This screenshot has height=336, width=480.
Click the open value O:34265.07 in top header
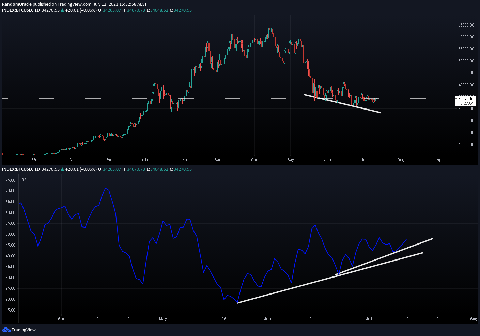click(x=110, y=10)
